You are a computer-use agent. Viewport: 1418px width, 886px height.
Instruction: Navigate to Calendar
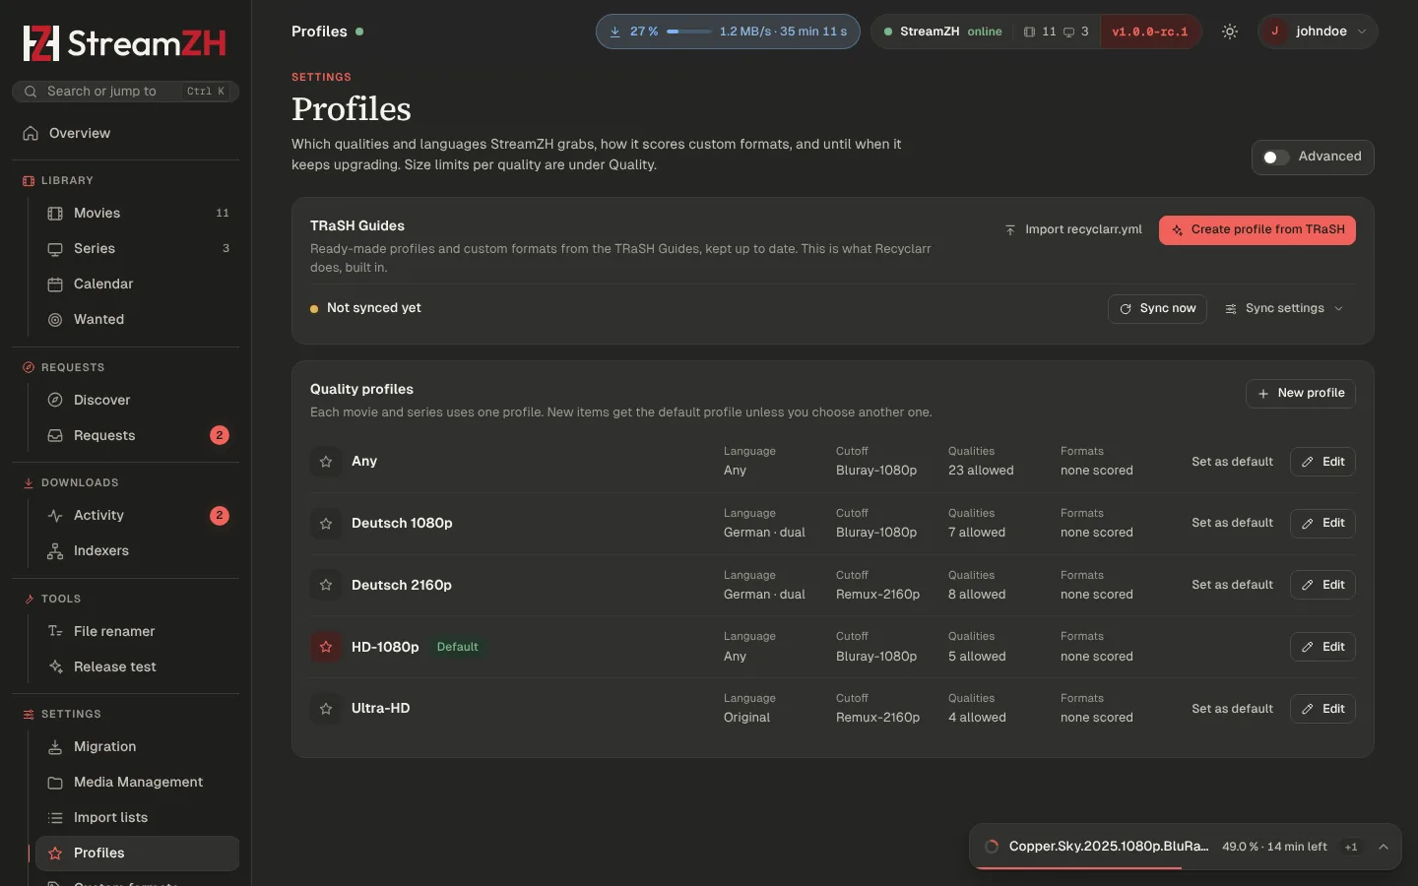tap(137, 285)
